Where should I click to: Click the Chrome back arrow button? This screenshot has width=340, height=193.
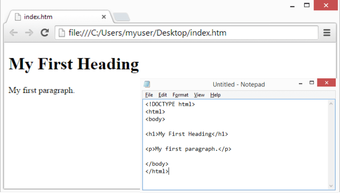click(x=14, y=33)
